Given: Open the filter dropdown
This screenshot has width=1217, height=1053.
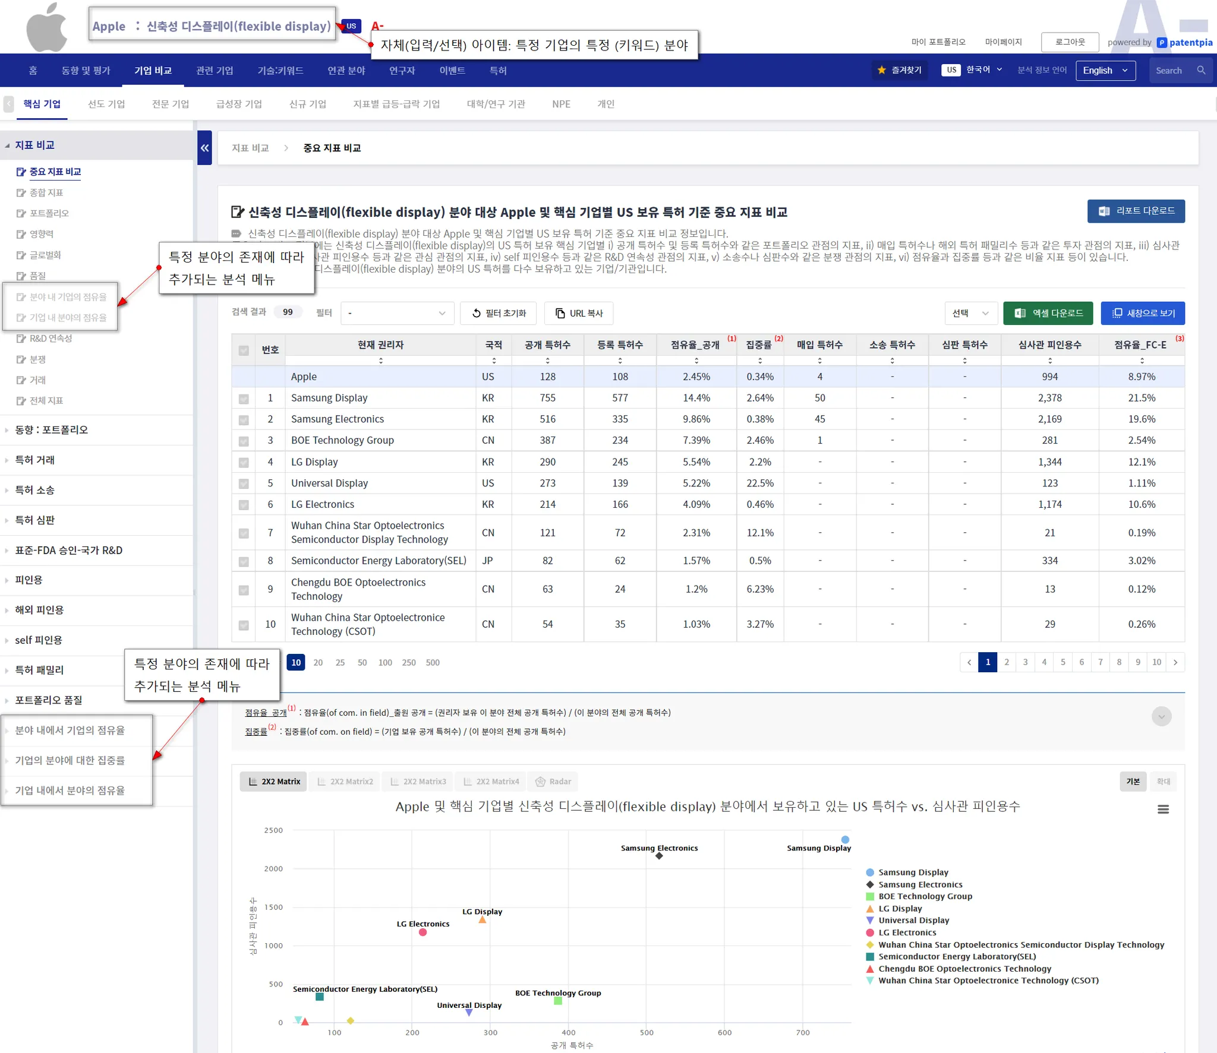Looking at the screenshot, I should pyautogui.click(x=397, y=313).
